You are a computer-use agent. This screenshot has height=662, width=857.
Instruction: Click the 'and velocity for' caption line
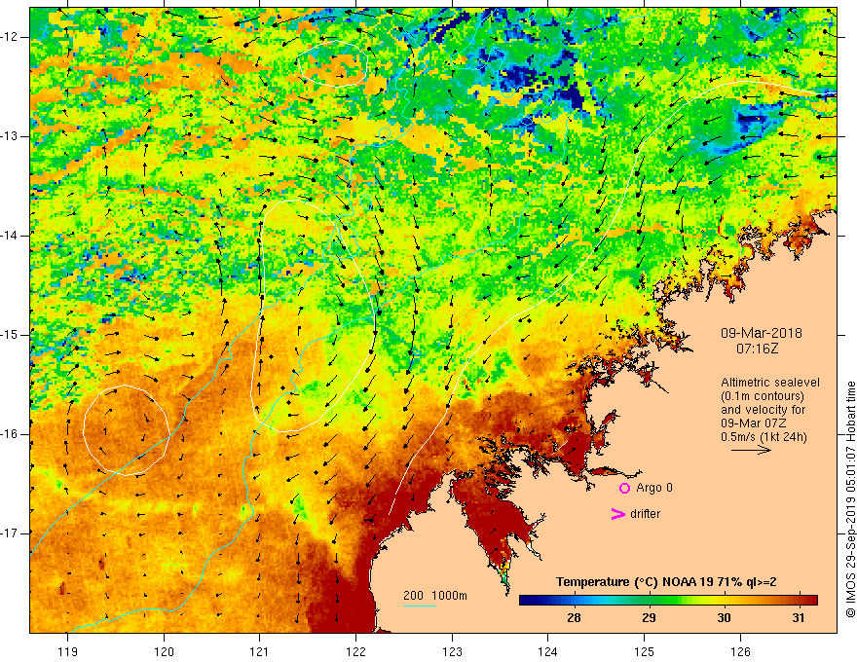[x=763, y=410]
